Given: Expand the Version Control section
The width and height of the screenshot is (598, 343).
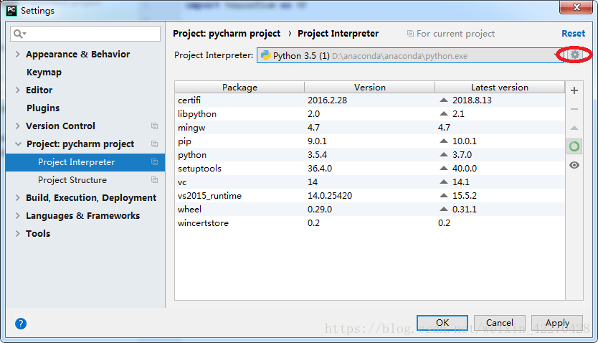Looking at the screenshot, I should pos(17,126).
